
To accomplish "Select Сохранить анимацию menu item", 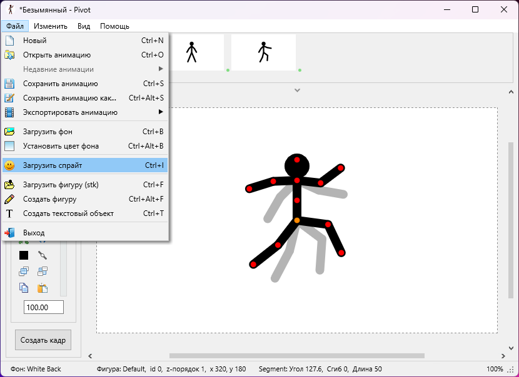I will (85, 84).
